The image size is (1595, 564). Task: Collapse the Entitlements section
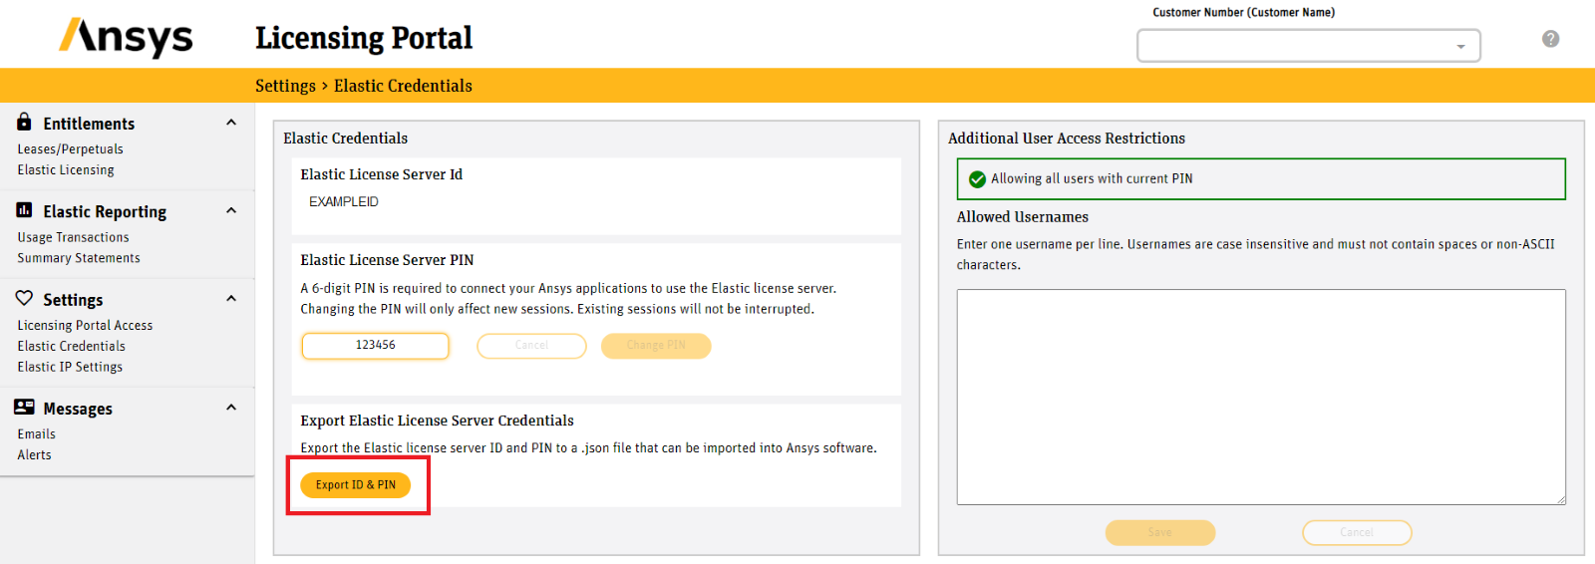point(231,123)
